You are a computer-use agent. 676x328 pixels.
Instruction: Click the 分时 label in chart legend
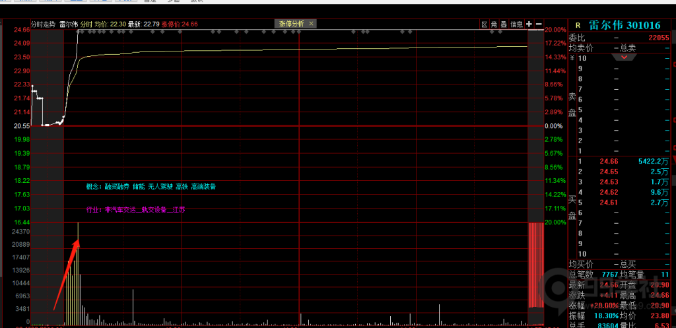click(x=86, y=24)
